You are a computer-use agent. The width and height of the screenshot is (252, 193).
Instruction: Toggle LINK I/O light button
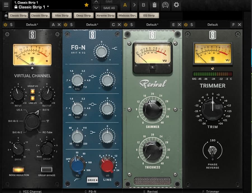pyautogui.click(x=33, y=98)
